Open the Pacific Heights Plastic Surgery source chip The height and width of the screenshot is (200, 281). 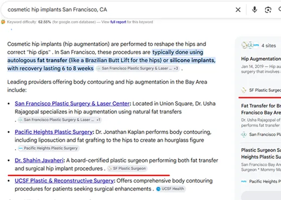(49, 148)
